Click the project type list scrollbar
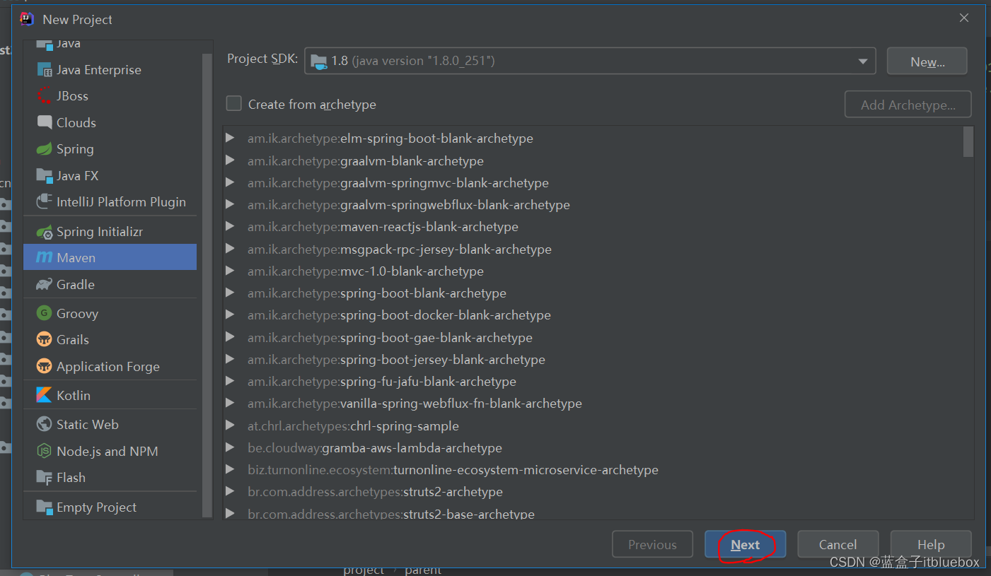Viewport: 991px width, 576px height. pos(207,286)
